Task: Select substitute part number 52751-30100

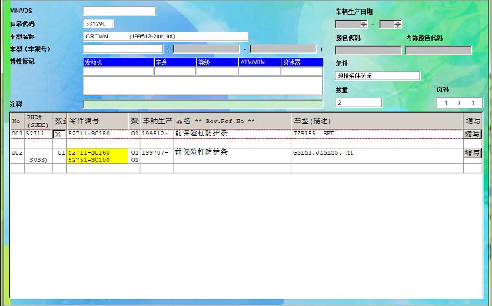Action: [89, 160]
